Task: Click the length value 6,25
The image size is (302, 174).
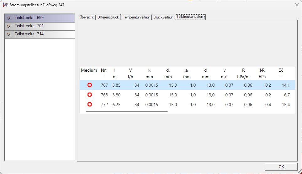Action: [116, 105]
